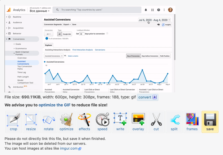Open the apps grid icon
The width and height of the screenshot is (223, 155).
[x=152, y=10]
